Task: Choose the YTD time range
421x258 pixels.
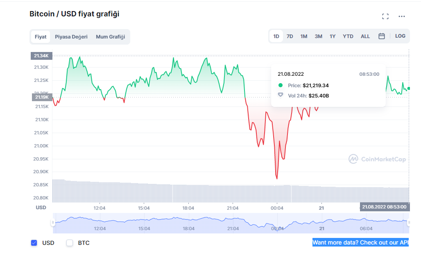Action: (x=348, y=36)
